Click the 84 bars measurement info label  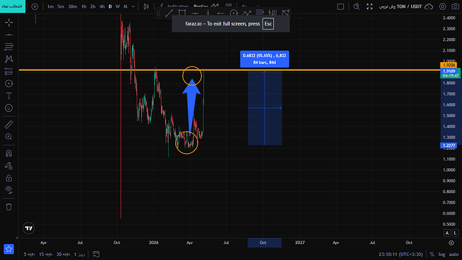(264, 59)
